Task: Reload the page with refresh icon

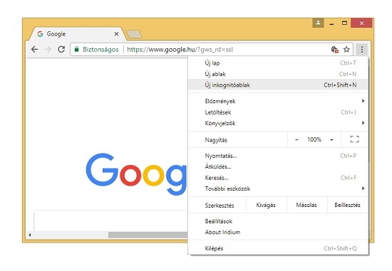Action: pos(61,49)
